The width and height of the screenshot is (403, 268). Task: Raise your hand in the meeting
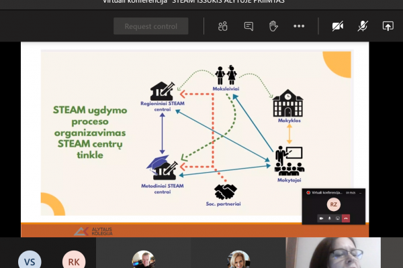273,26
